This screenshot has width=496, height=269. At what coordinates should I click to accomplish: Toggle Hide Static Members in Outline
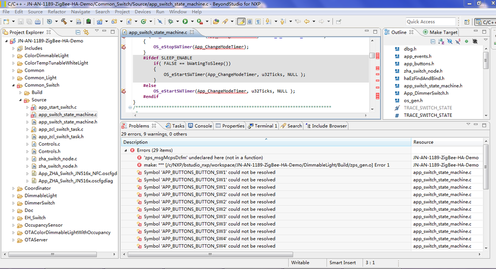click(458, 41)
